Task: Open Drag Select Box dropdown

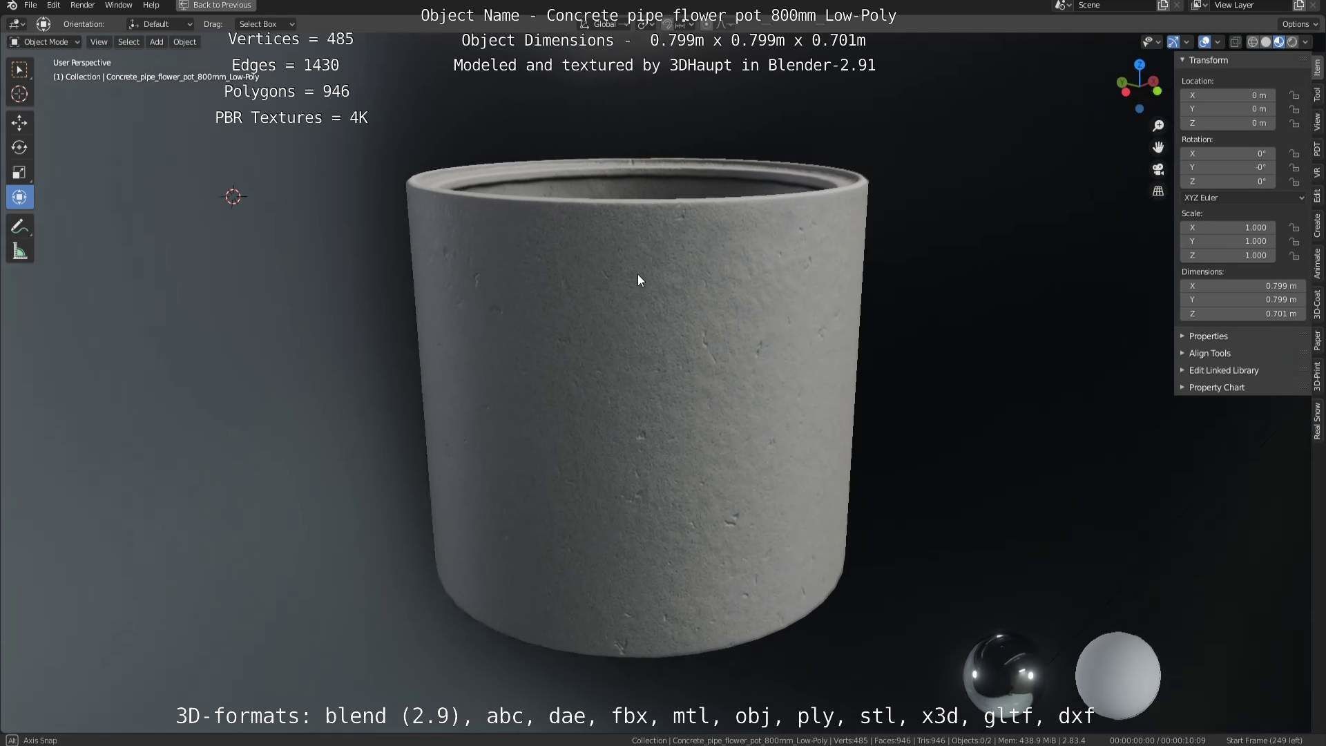Action: coord(265,24)
